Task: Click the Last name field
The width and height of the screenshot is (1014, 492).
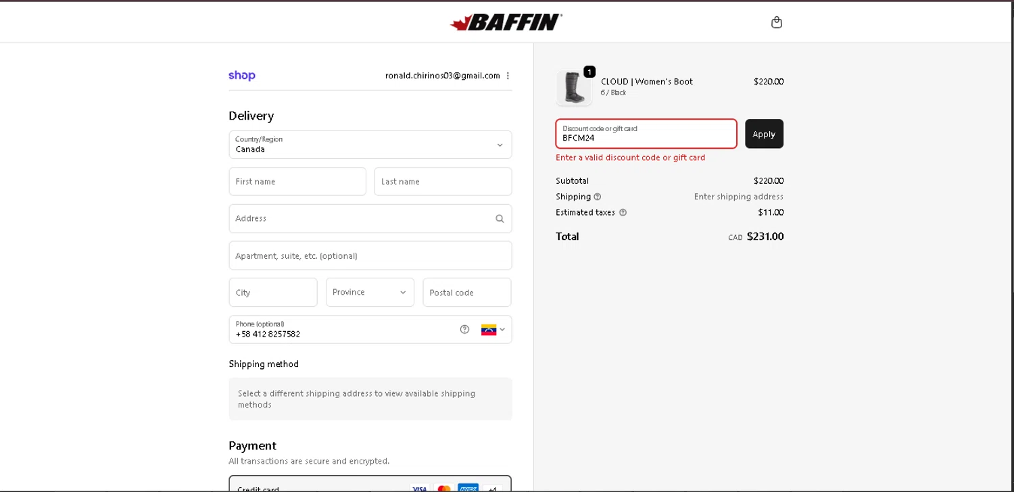Action: coord(443,181)
